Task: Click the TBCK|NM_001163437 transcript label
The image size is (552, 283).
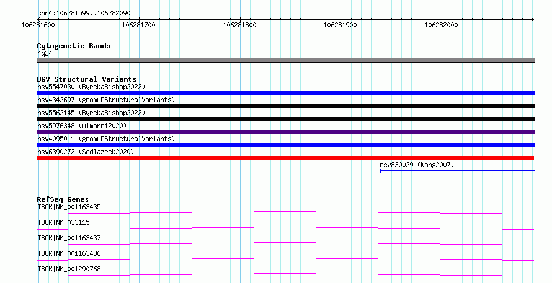Action: (x=69, y=238)
